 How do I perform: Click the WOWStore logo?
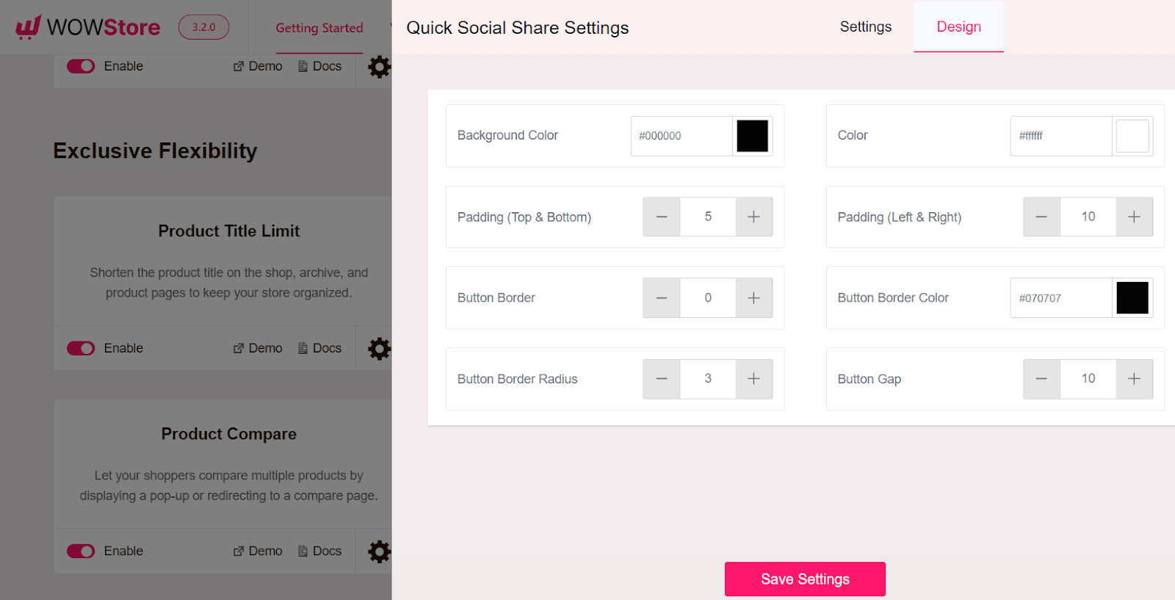pos(87,27)
